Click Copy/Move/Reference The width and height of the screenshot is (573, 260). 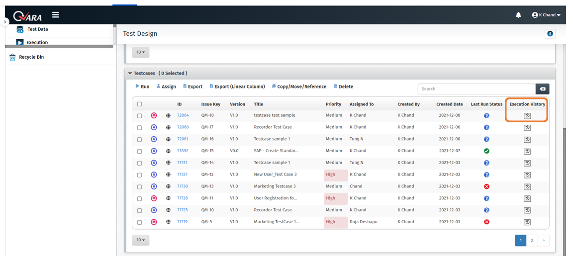pos(299,87)
